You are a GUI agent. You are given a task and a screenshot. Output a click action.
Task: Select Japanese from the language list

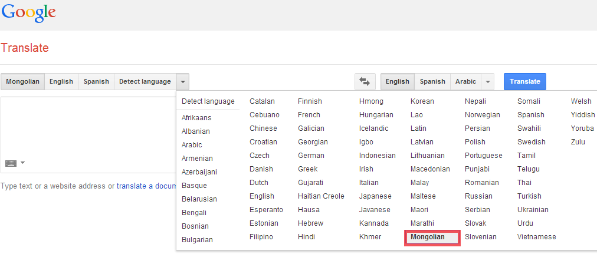pyautogui.click(x=375, y=196)
